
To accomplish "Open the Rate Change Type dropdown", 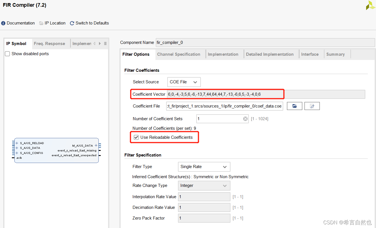I will pyautogui.click(x=204, y=185).
